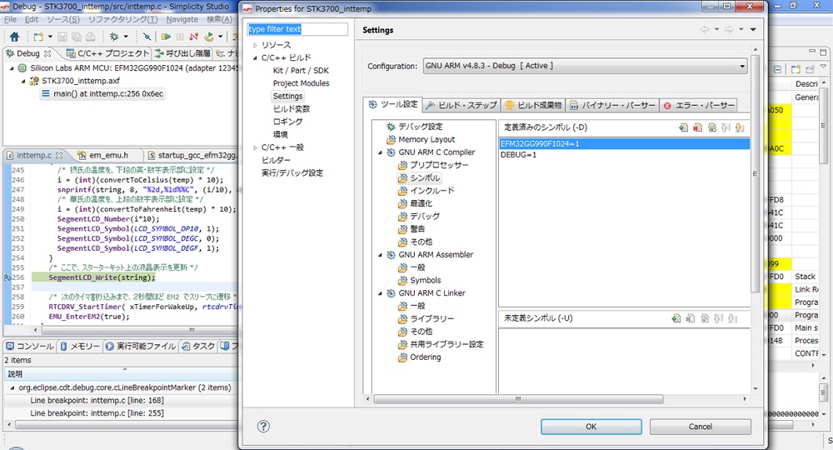
Task: Select ロギング in properties tree
Action: click(x=287, y=122)
